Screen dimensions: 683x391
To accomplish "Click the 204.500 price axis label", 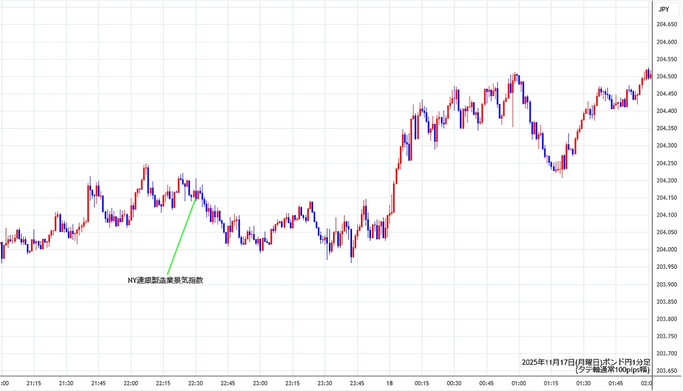I will click(x=667, y=77).
